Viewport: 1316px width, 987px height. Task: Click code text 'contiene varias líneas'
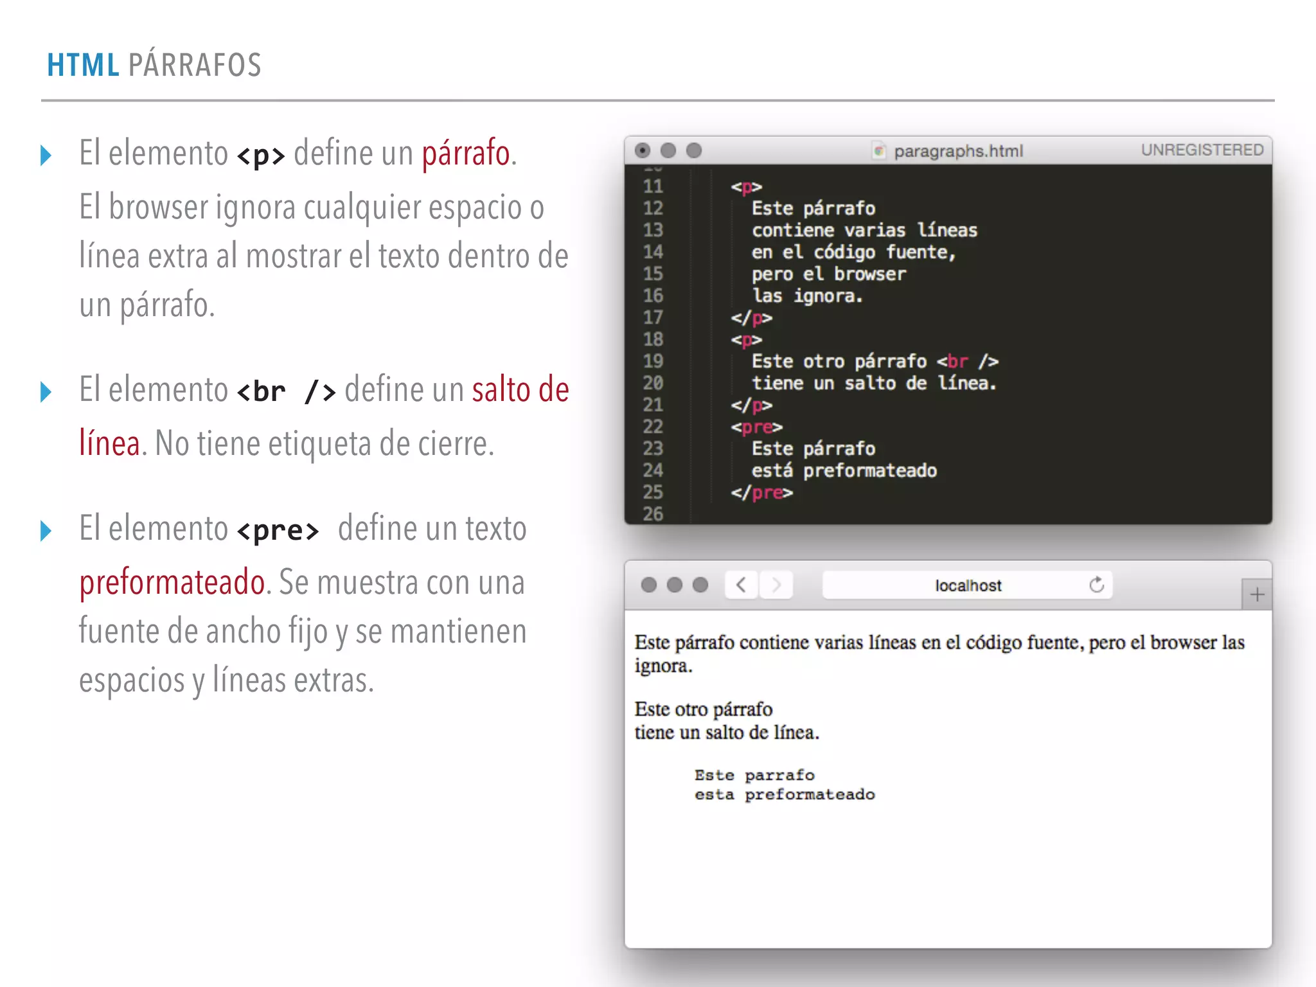tap(864, 230)
